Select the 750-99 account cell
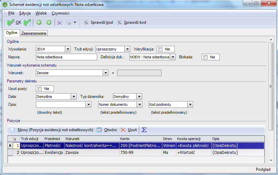278x175 pixels. [140, 153]
